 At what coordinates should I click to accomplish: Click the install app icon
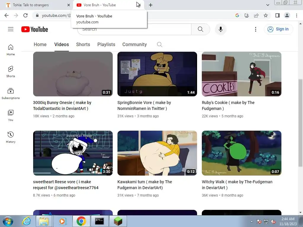[x=246, y=15]
